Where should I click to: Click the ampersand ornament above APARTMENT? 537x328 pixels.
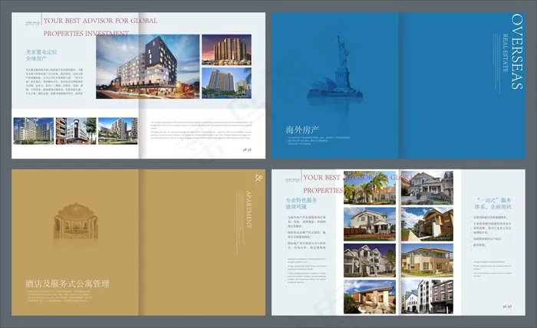(x=259, y=178)
